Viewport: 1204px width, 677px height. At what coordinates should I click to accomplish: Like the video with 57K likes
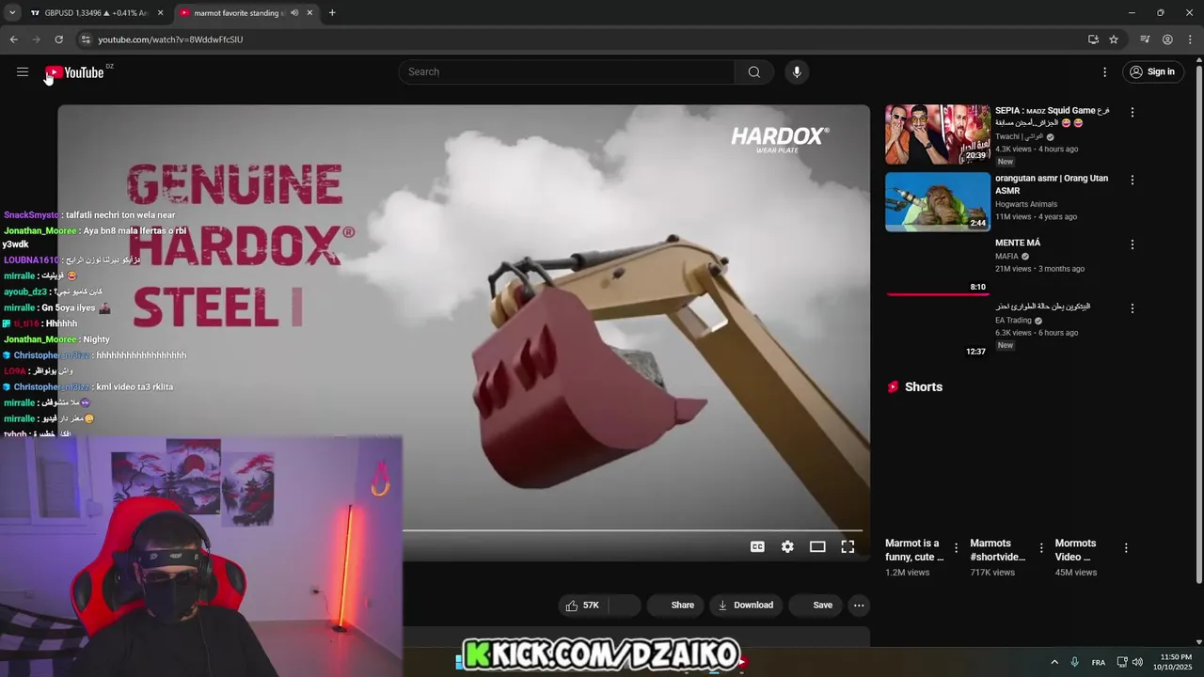[x=583, y=606]
